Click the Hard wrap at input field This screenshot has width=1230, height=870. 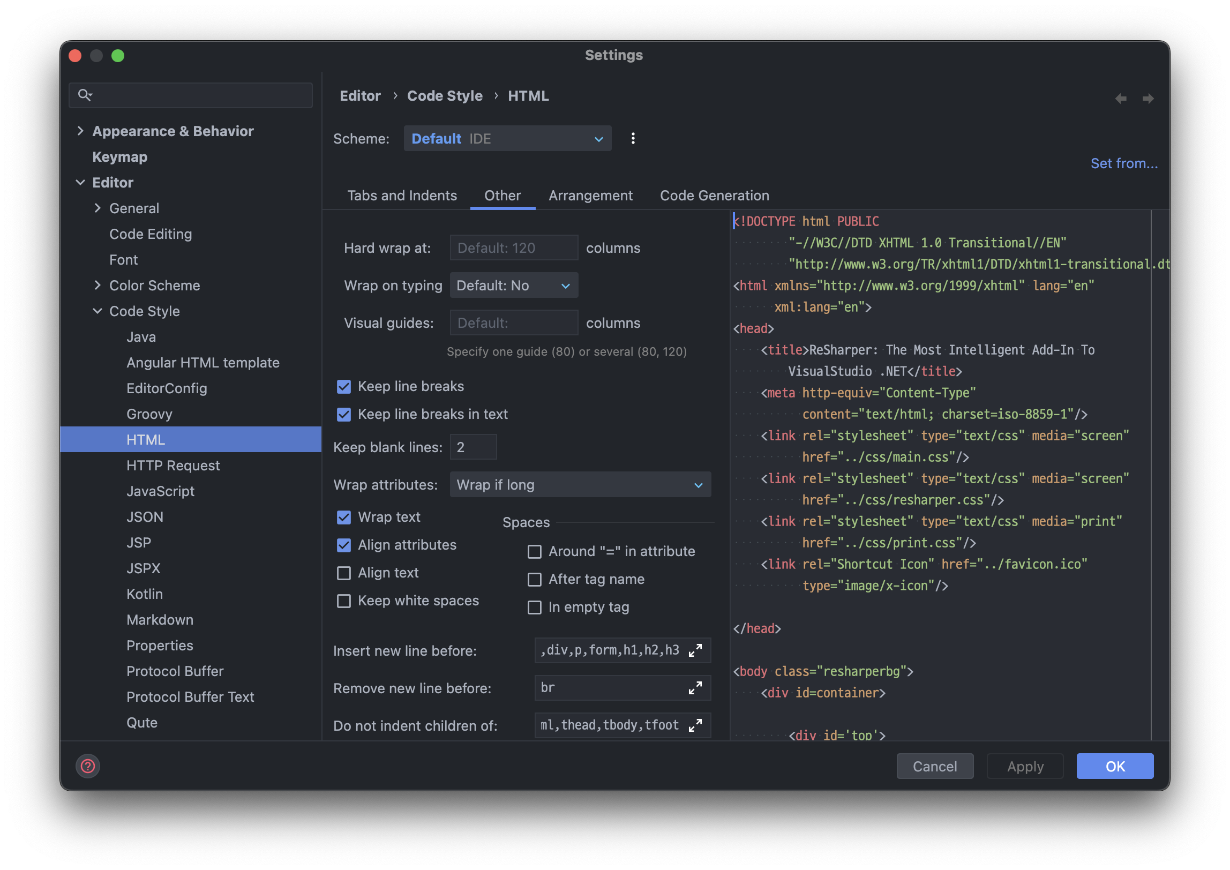[x=513, y=247]
